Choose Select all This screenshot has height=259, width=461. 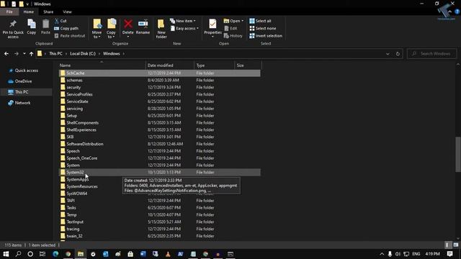click(x=260, y=21)
